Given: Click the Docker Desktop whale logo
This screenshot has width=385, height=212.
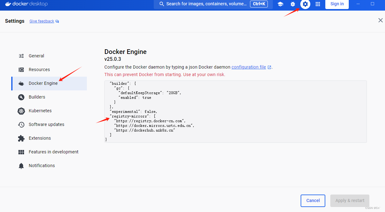Looking at the screenshot, I should pos(8,4).
